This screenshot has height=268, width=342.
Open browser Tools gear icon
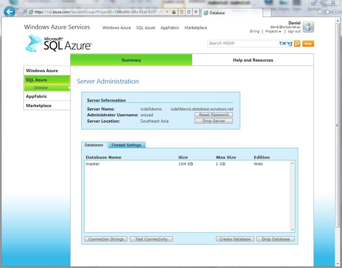[335, 12]
